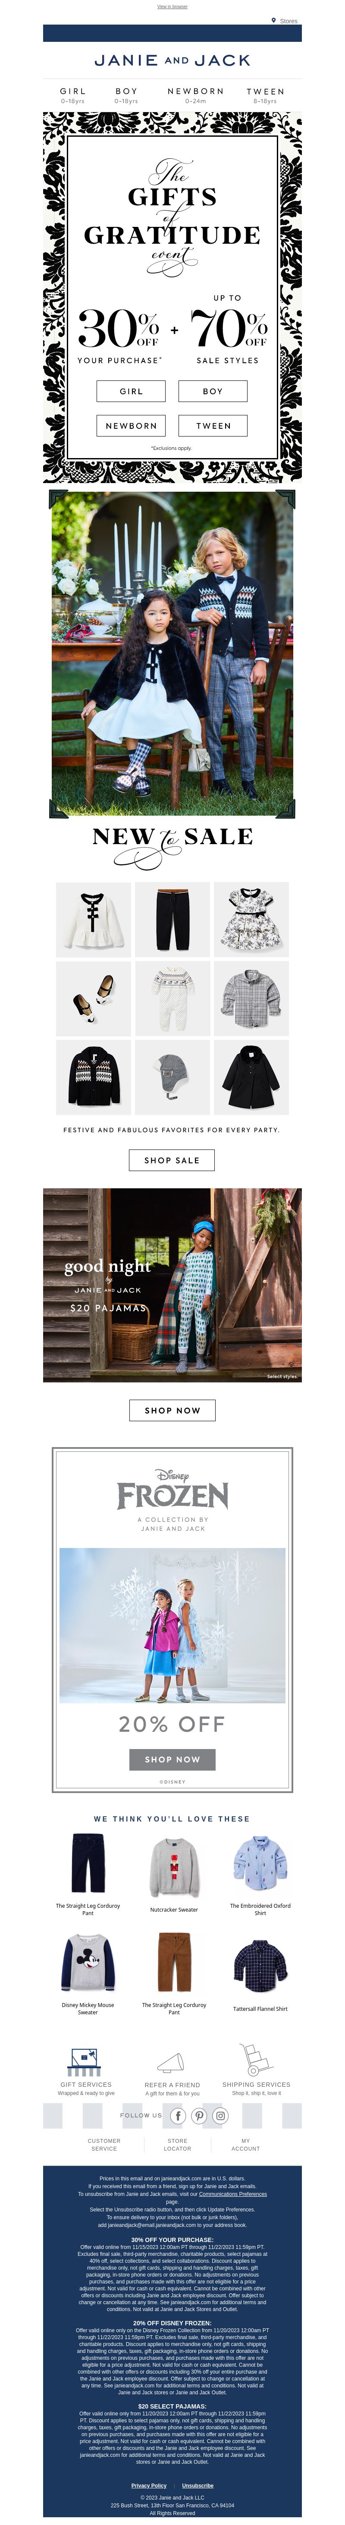
Task: Select the GIRL 0-18yrs tab
Action: (72, 95)
